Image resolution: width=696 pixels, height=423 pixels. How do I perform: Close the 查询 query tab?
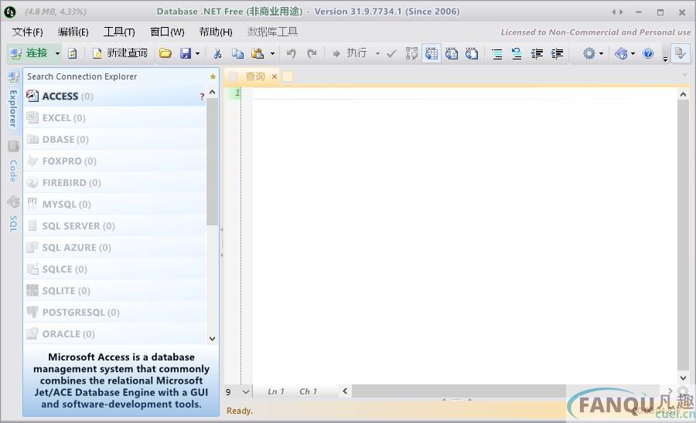click(x=275, y=76)
